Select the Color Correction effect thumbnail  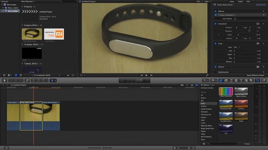pos(226,91)
